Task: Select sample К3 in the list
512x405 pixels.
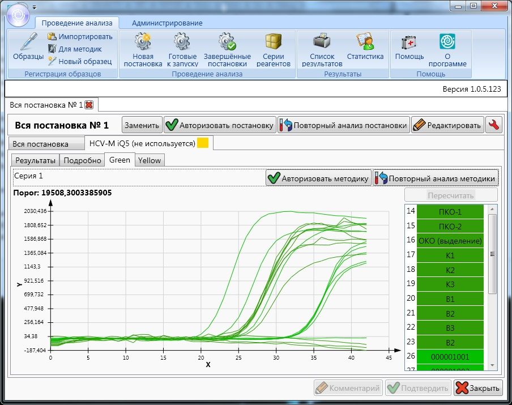Action: point(450,284)
